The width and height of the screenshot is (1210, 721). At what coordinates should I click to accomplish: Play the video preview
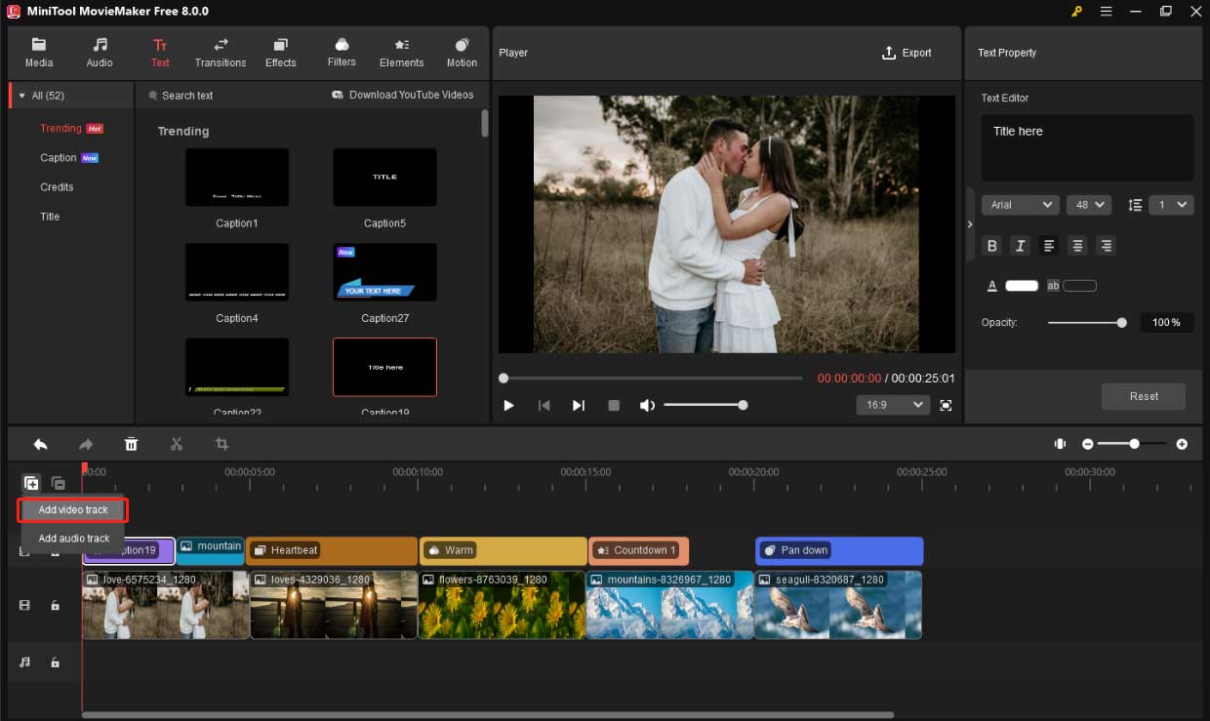click(508, 405)
